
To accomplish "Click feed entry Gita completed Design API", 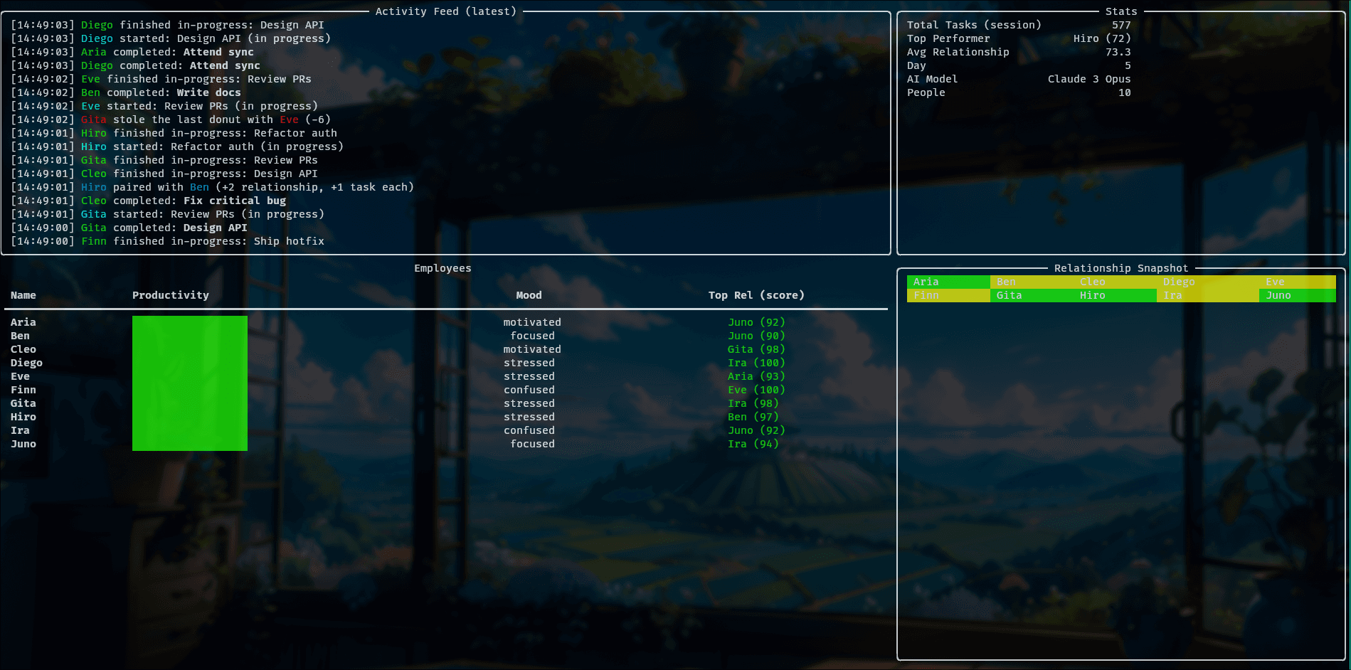I will tap(129, 228).
